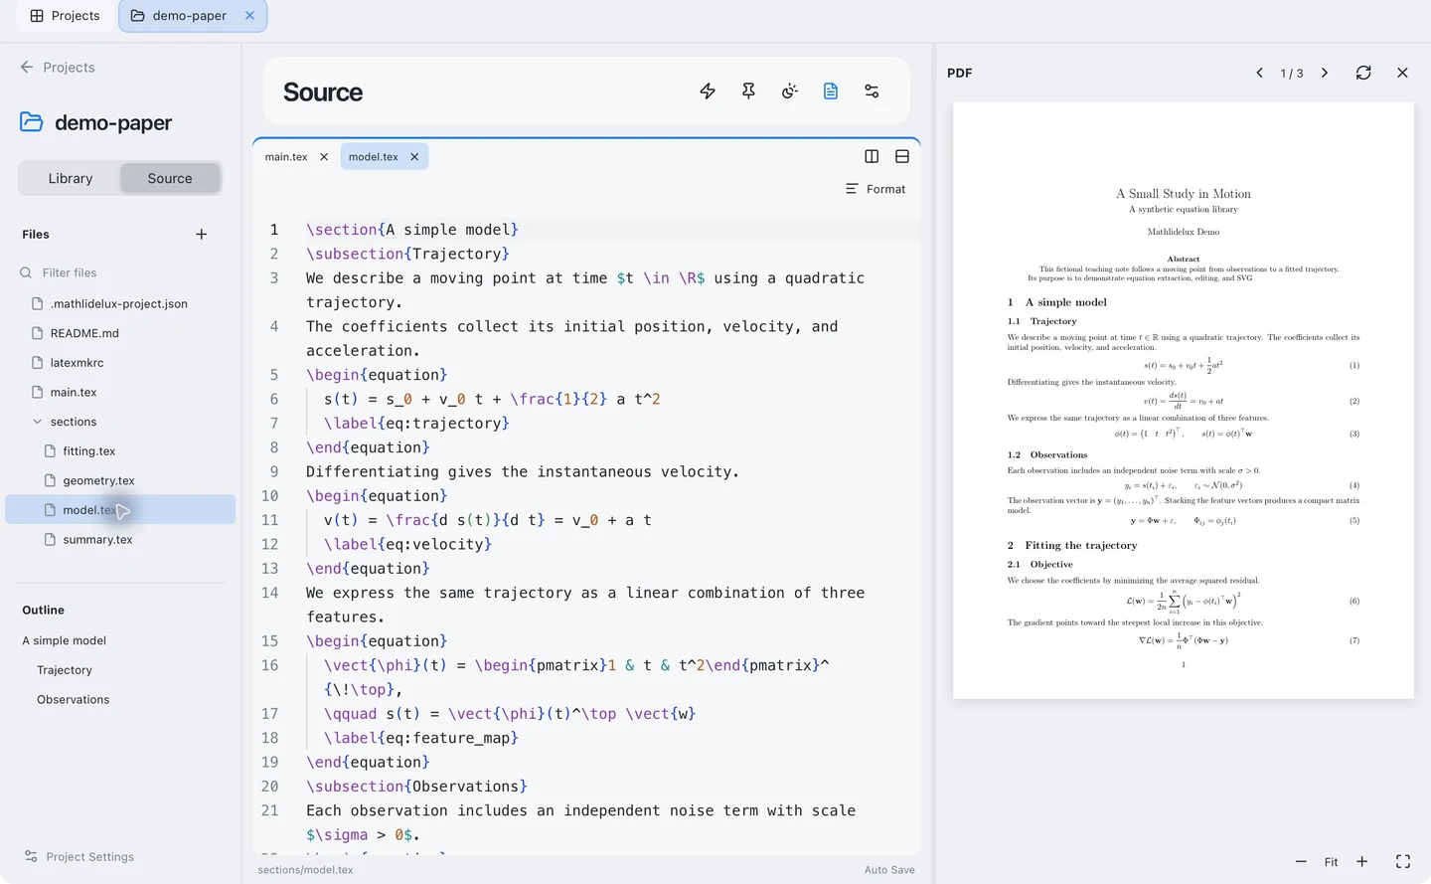Go back to Projects via the back arrow link

(x=58, y=68)
